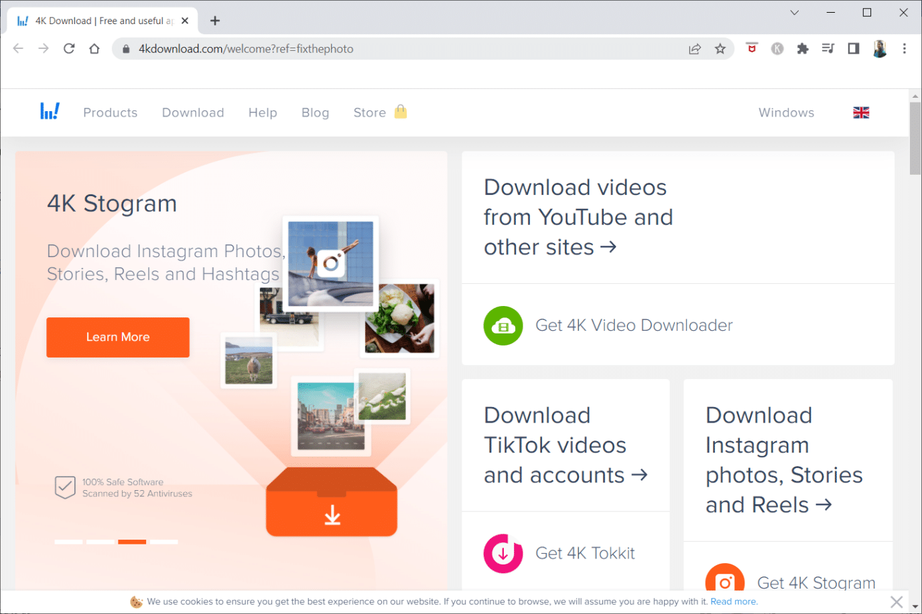This screenshot has height=614, width=922.
Task: Open a new browser tab
Action: coord(215,21)
